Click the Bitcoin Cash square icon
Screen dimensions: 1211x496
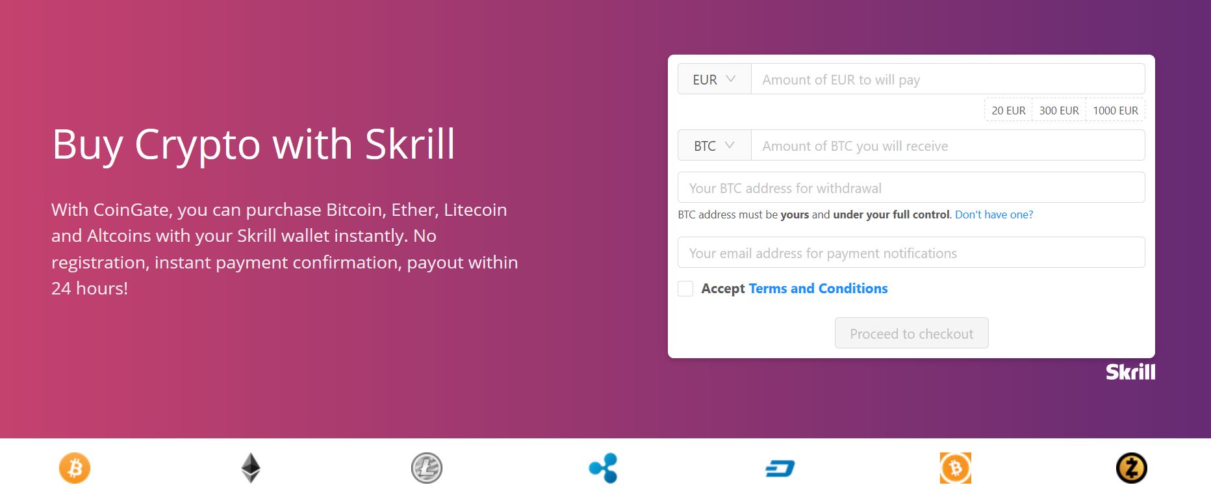(955, 468)
